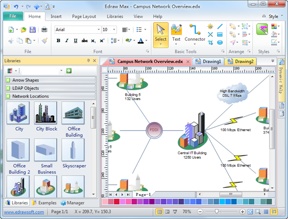Toggle Bold text formatting

pyautogui.click(x=59, y=41)
